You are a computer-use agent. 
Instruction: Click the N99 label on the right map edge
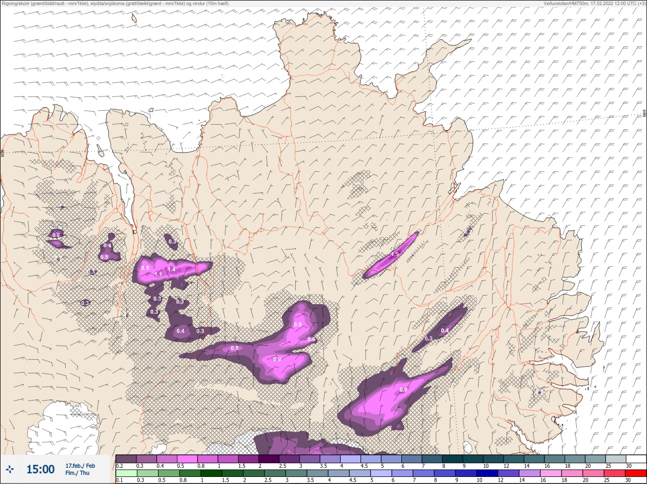coord(644,114)
